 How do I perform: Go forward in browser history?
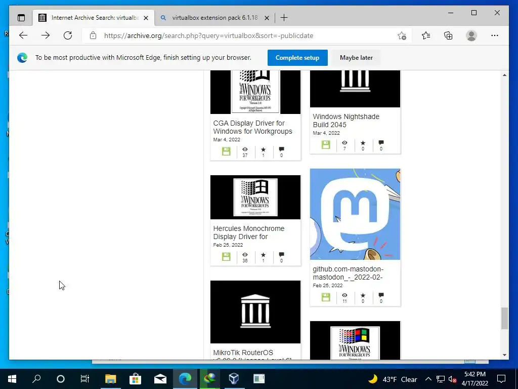click(x=46, y=35)
